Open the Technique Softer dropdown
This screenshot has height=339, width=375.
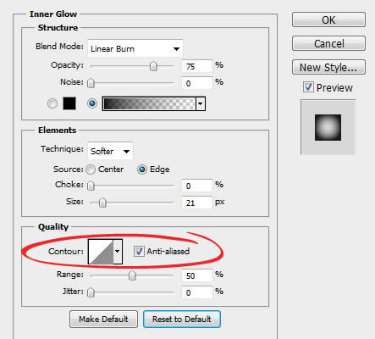click(x=110, y=151)
